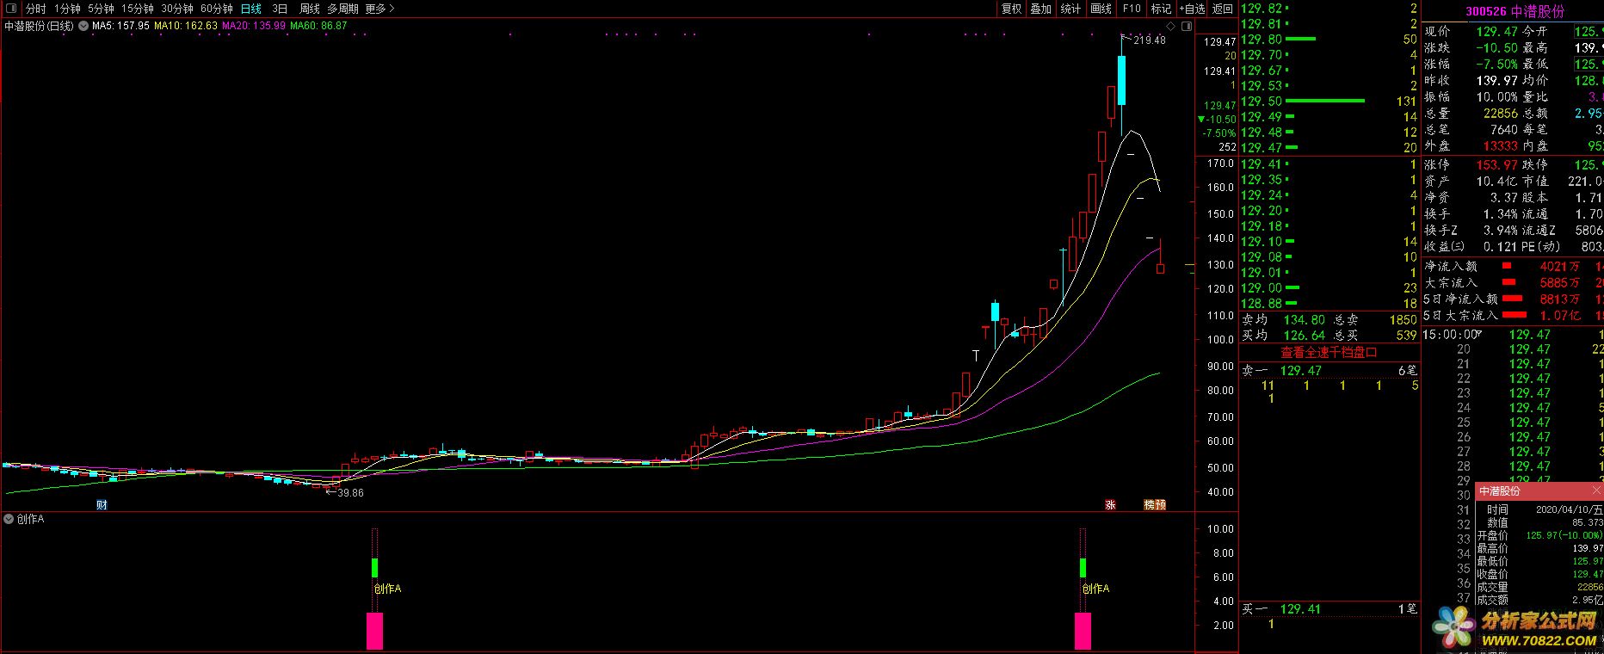Add stock with +自选 button
Screen dimensions: 1604x654
click(x=1192, y=9)
